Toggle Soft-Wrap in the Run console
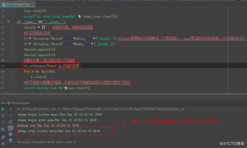247x148 pixels. point(10,122)
